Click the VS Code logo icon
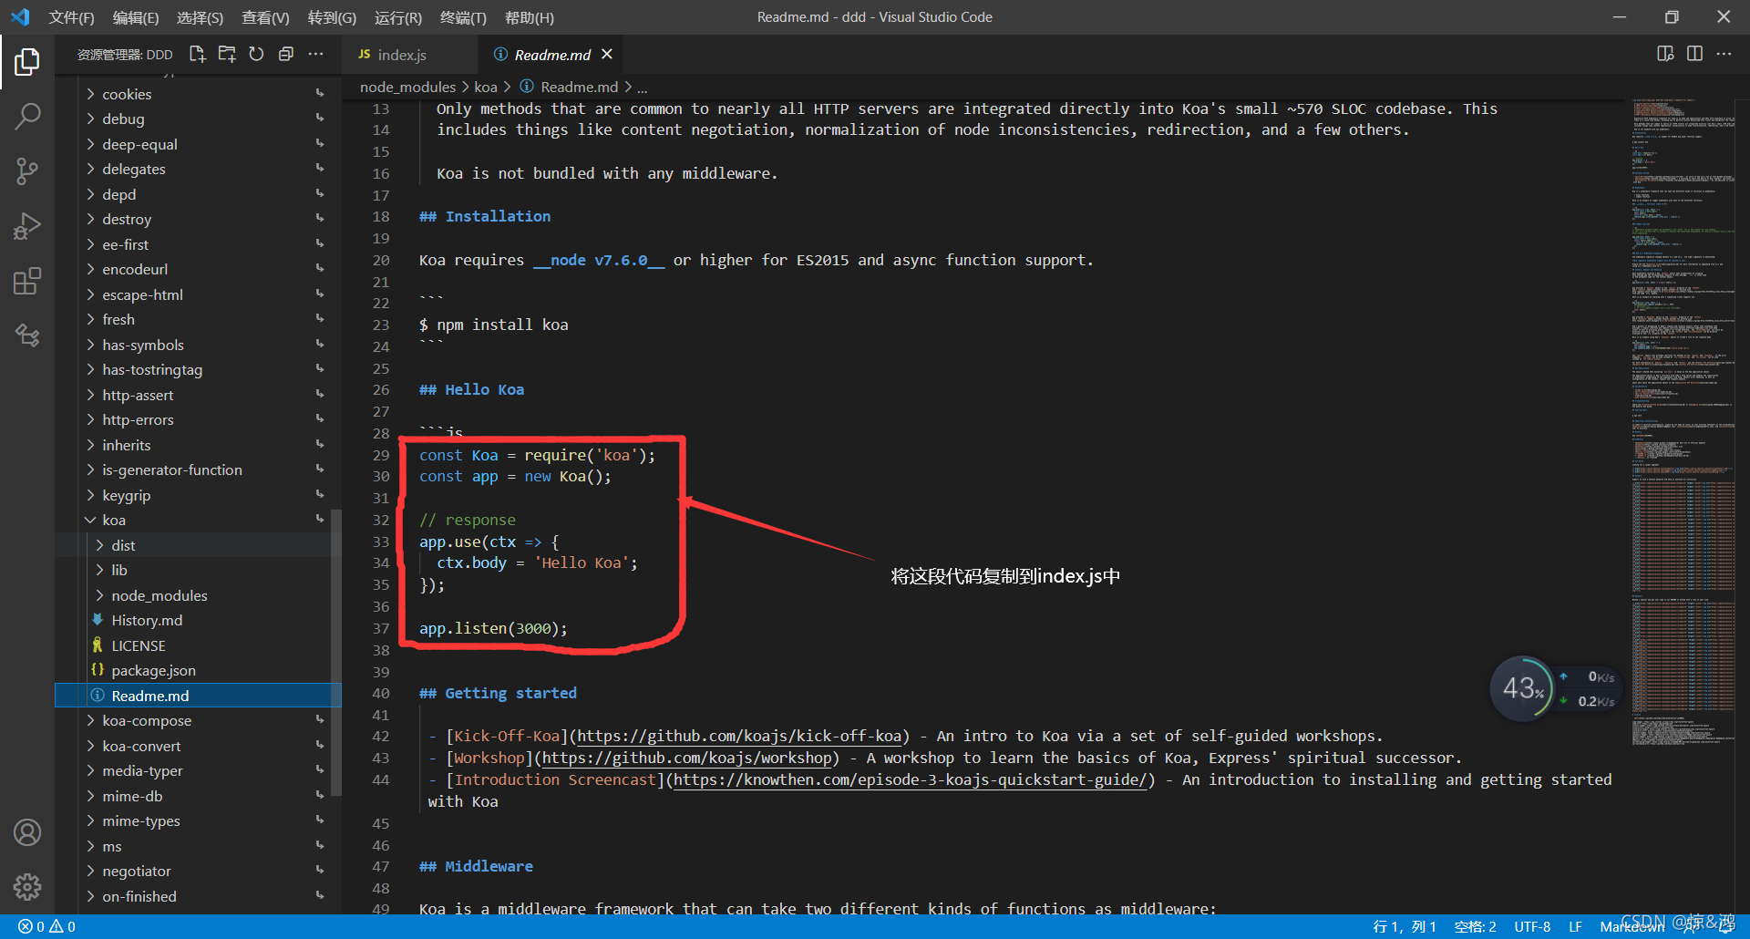The image size is (1750, 939). pyautogui.click(x=20, y=17)
